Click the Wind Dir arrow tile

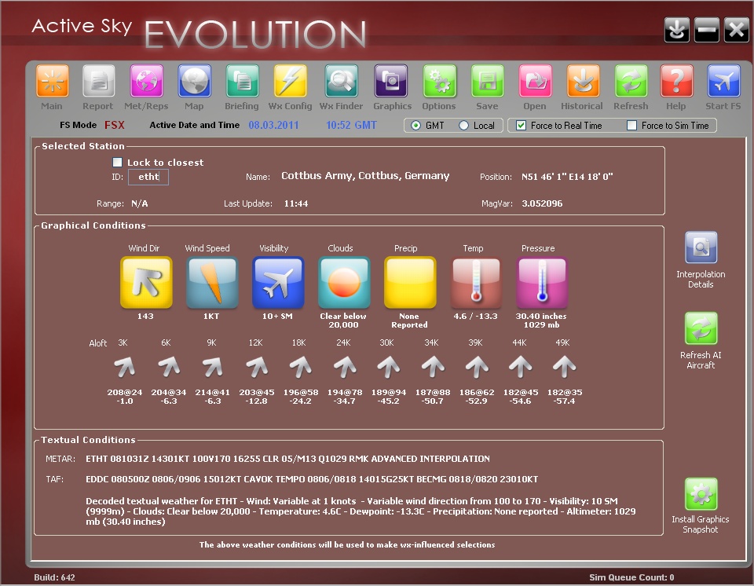click(146, 282)
